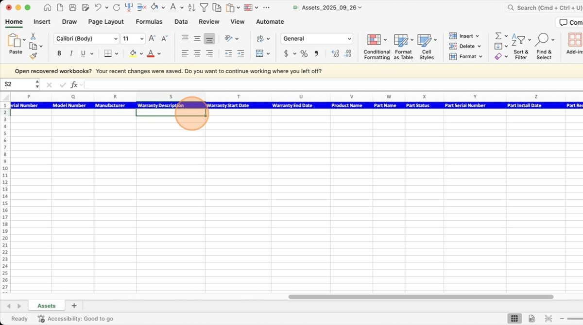This screenshot has width=583, height=325.
Task: Expand the General number format dropdown
Action: coord(317,39)
